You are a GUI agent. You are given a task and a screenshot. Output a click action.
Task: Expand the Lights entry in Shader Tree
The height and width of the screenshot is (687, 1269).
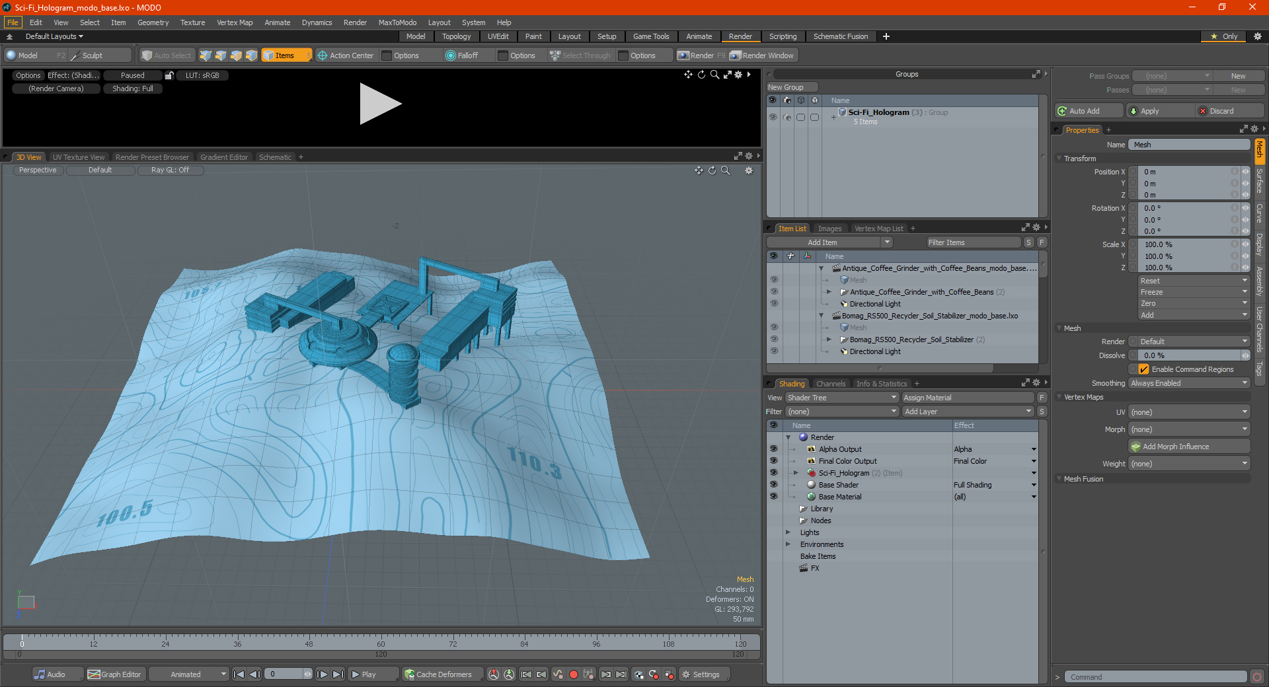pyautogui.click(x=788, y=532)
